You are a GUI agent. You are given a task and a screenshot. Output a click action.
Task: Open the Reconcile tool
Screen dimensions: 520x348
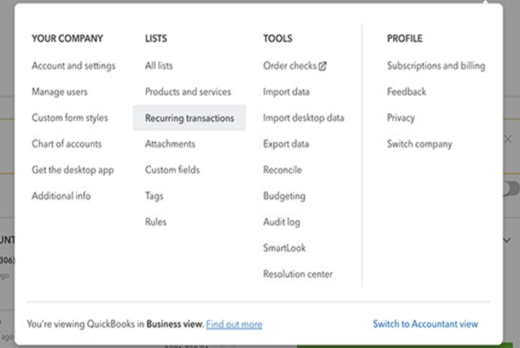[x=283, y=170]
